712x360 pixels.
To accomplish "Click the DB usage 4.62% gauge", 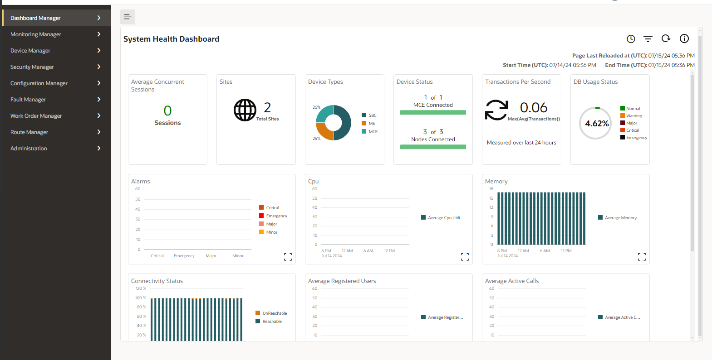I will click(x=596, y=123).
